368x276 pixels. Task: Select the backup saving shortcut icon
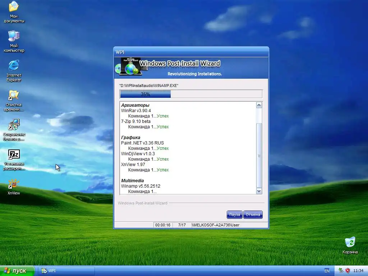click(x=14, y=130)
